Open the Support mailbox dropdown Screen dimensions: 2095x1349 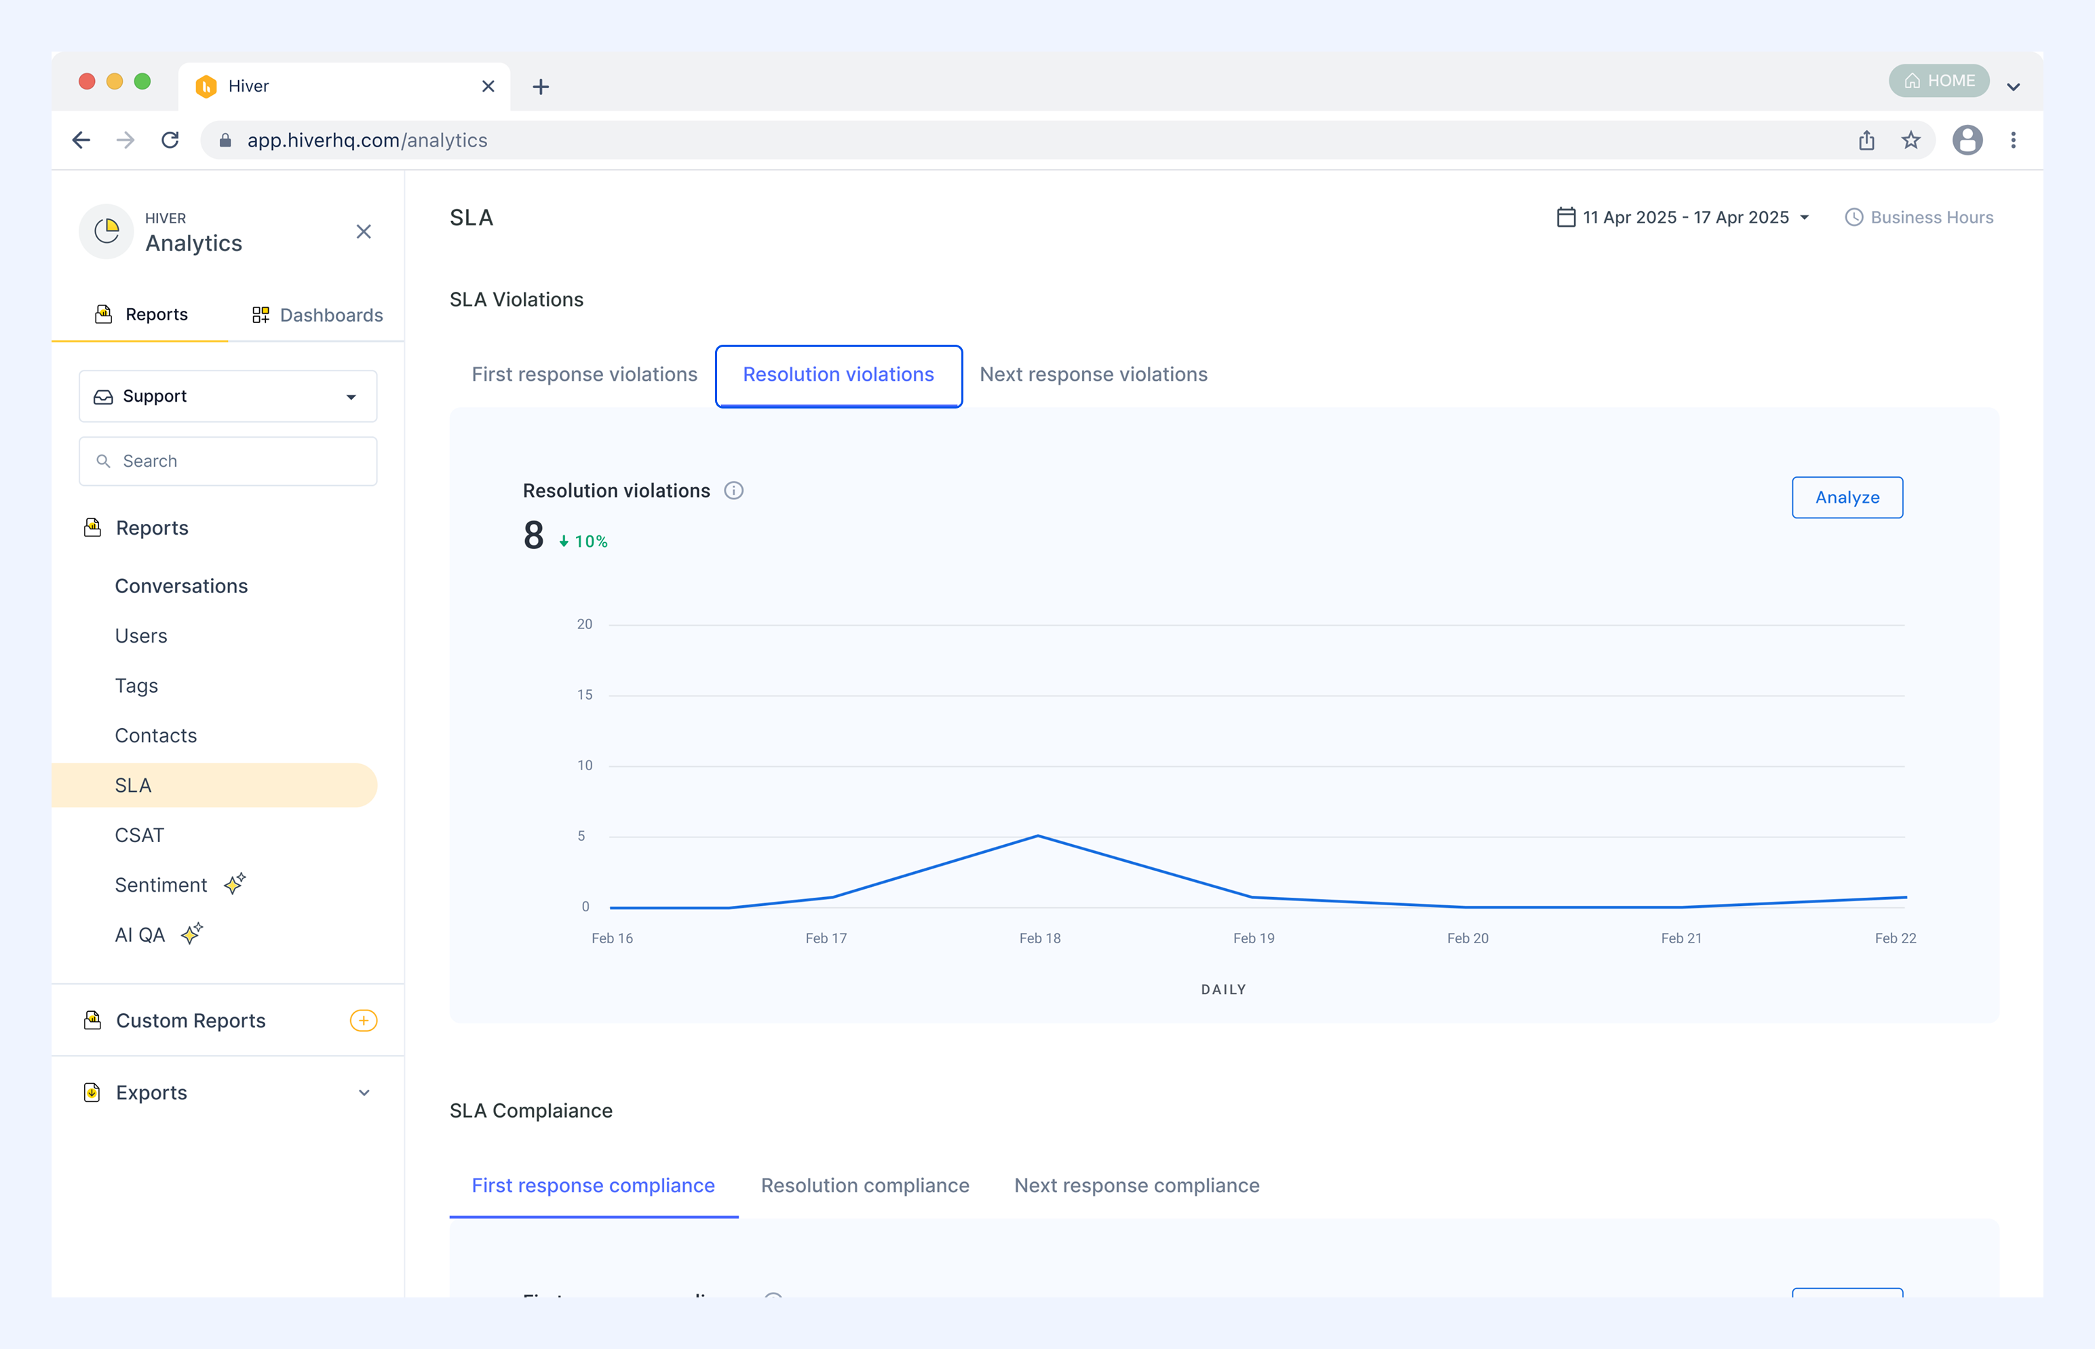pos(228,396)
